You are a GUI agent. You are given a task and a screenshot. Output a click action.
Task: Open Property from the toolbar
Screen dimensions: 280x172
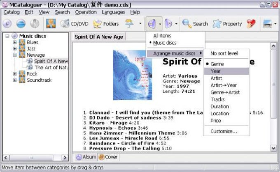227,24
